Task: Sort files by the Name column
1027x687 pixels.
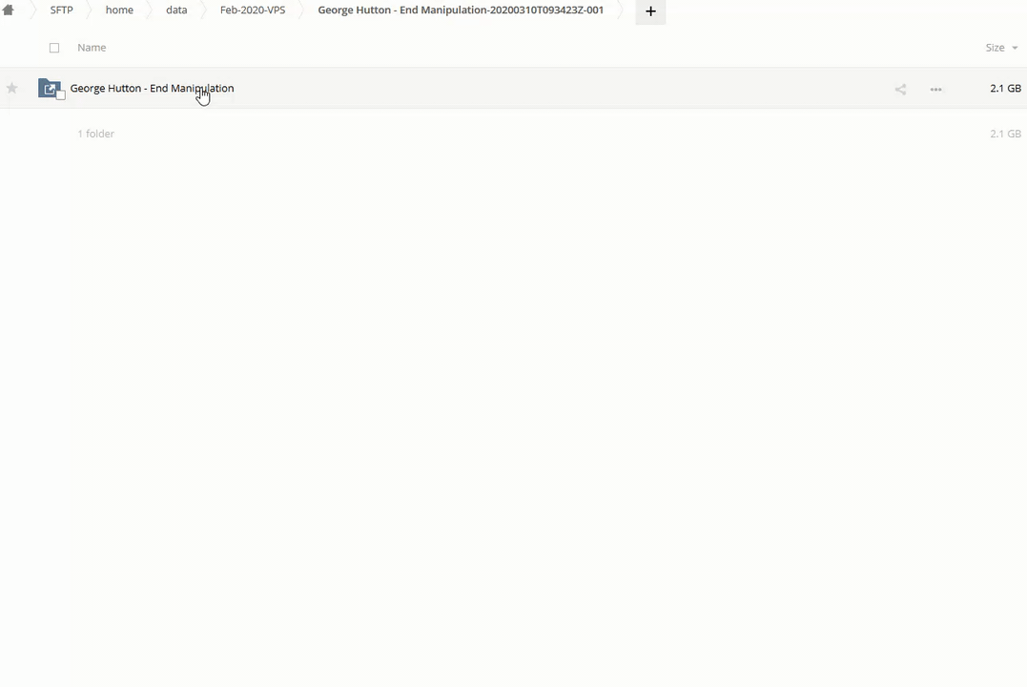Action: [x=92, y=48]
